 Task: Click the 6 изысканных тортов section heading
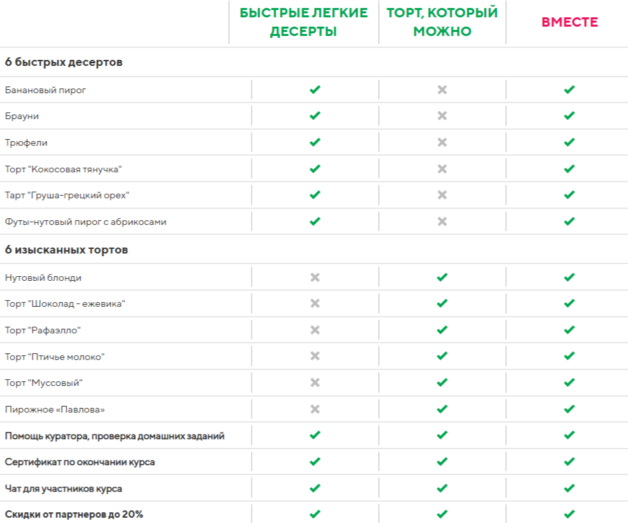point(67,250)
